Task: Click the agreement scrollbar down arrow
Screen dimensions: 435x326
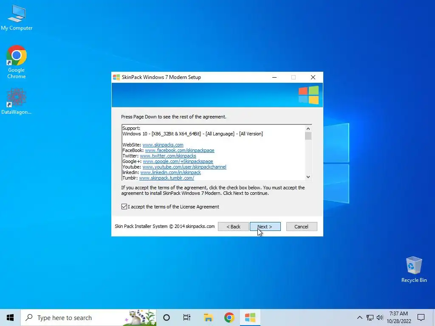Action: pyautogui.click(x=308, y=177)
